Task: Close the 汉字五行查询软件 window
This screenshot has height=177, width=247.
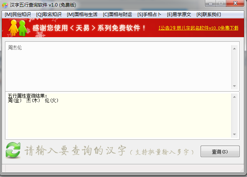Action: [x=235, y=3]
